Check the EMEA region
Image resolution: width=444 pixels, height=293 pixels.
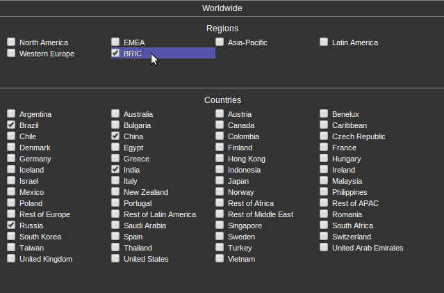coord(115,42)
